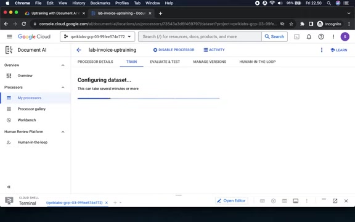Open the Google Cloud navigation hamburger menu
The height and width of the screenshot is (222, 355).
9,36
